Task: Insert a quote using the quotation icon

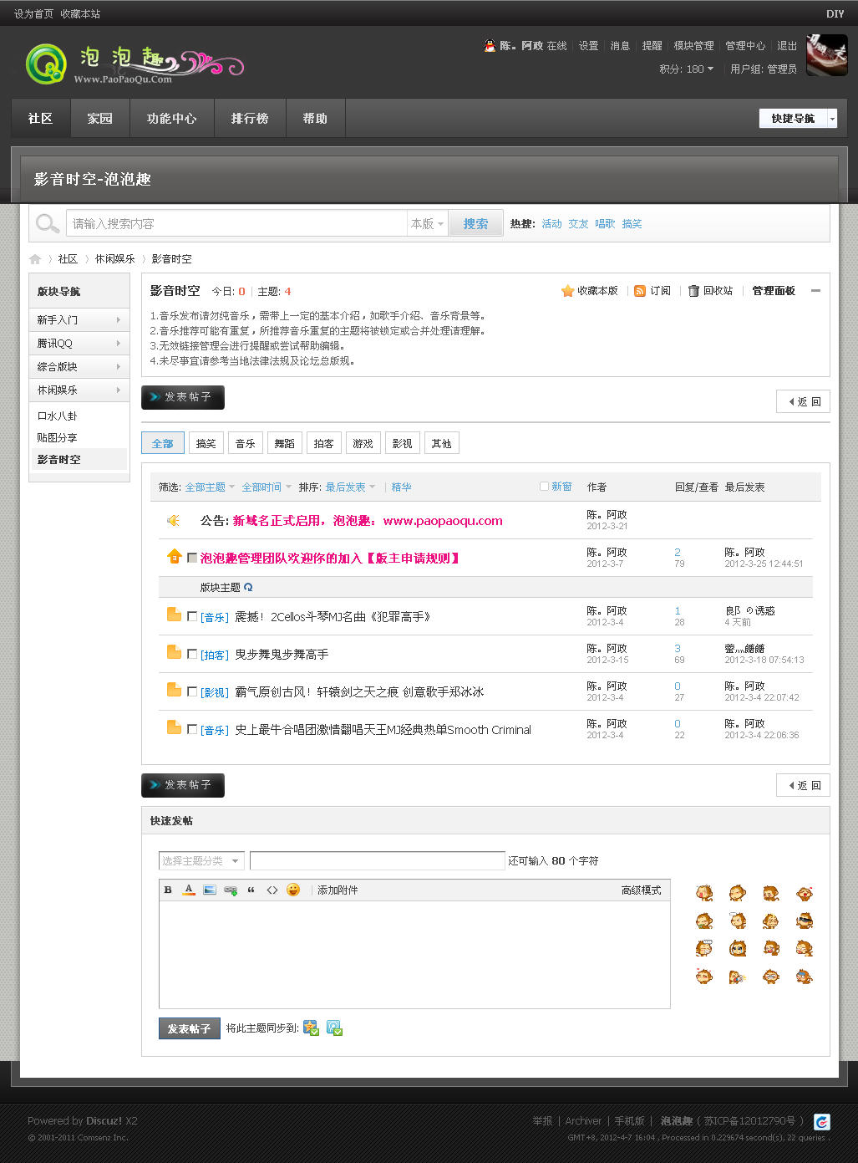Action: (251, 890)
